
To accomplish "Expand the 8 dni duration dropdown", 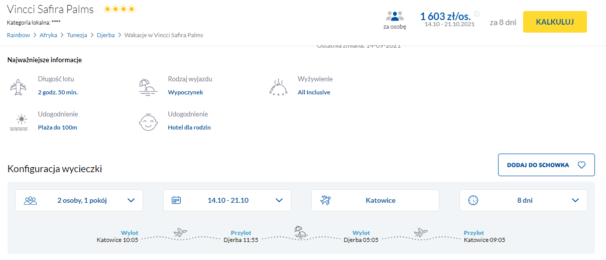I will click(575, 200).
